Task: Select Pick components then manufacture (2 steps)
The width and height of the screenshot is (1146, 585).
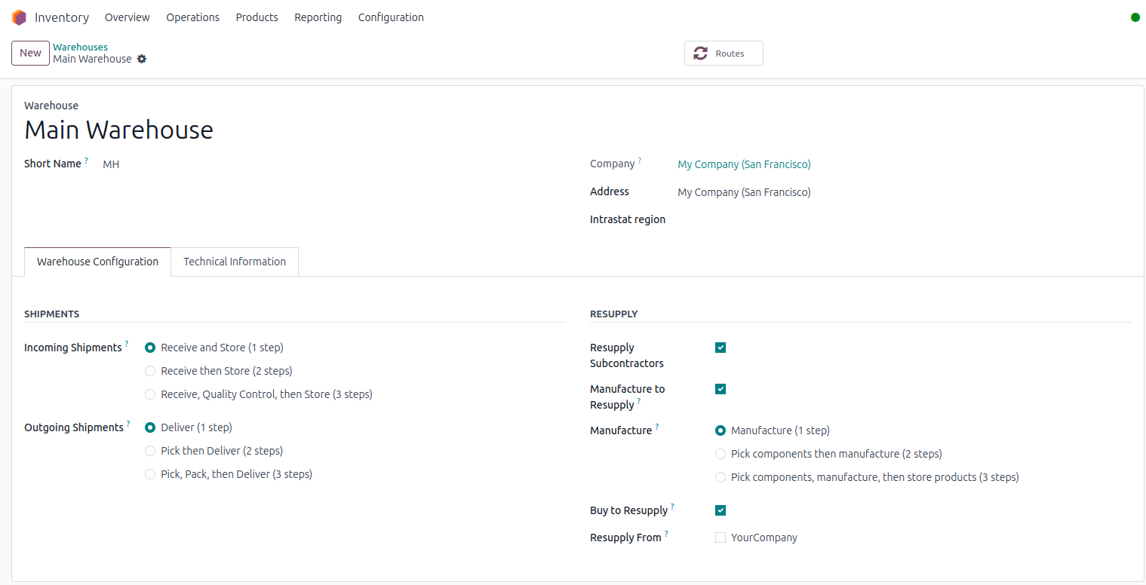Action: coord(720,453)
